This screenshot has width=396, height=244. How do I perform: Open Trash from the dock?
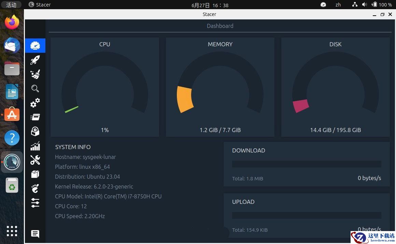pos(12,185)
